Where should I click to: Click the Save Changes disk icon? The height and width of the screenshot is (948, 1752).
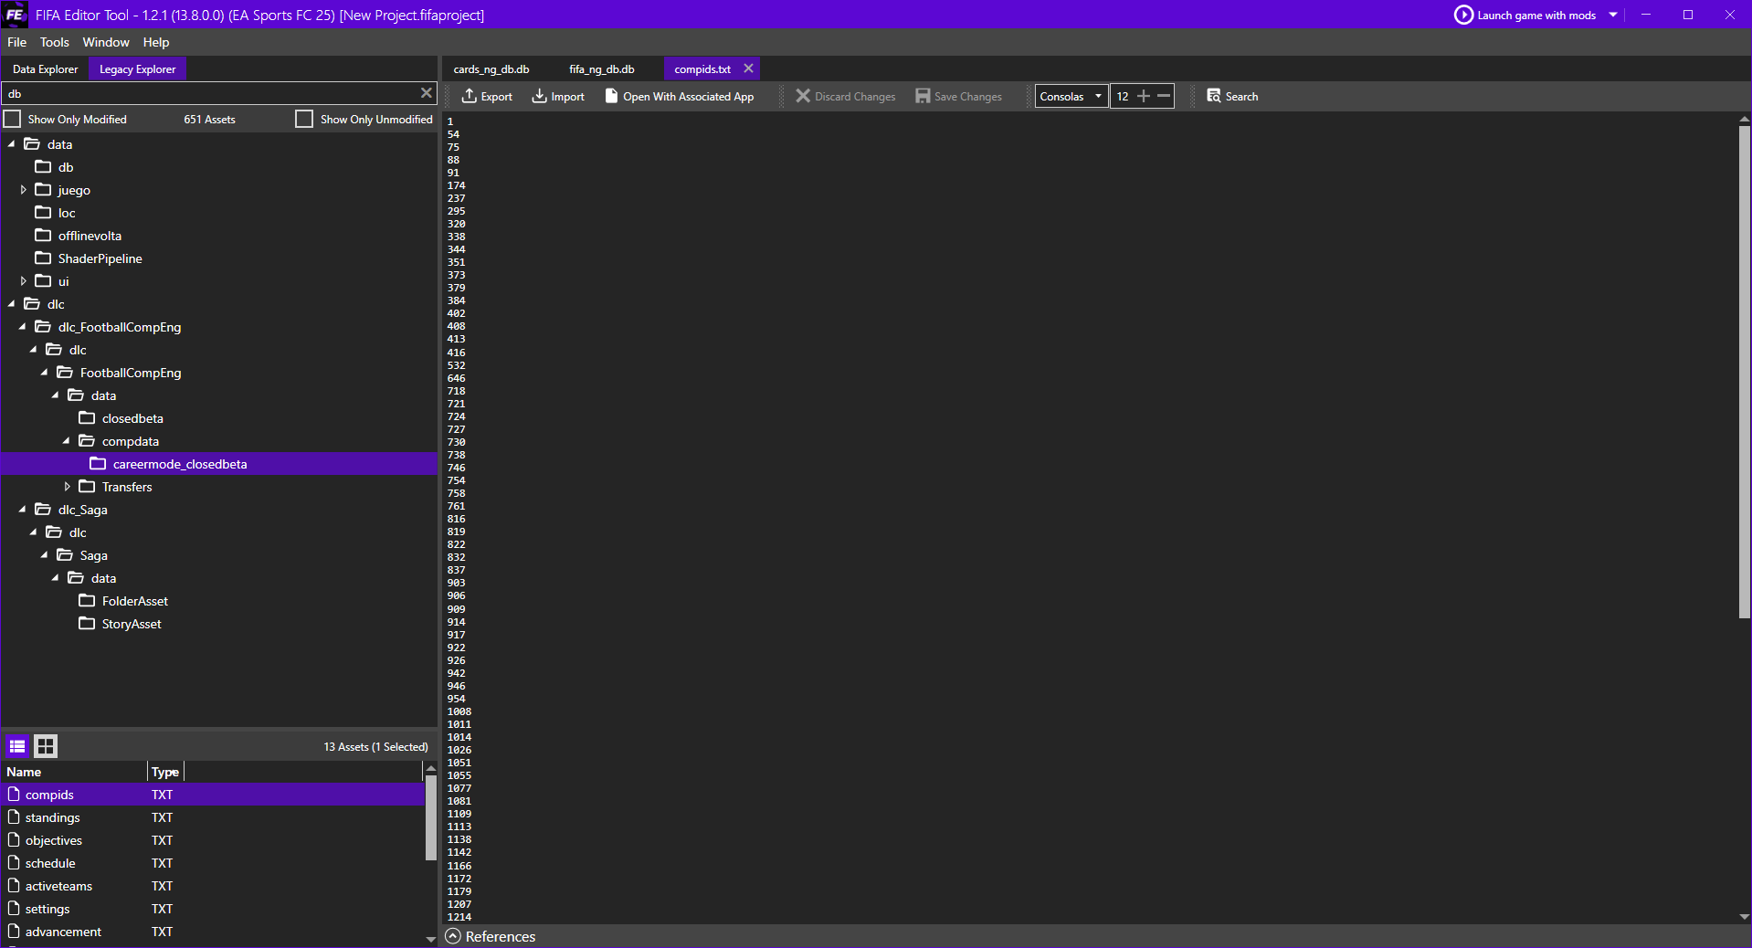click(923, 96)
